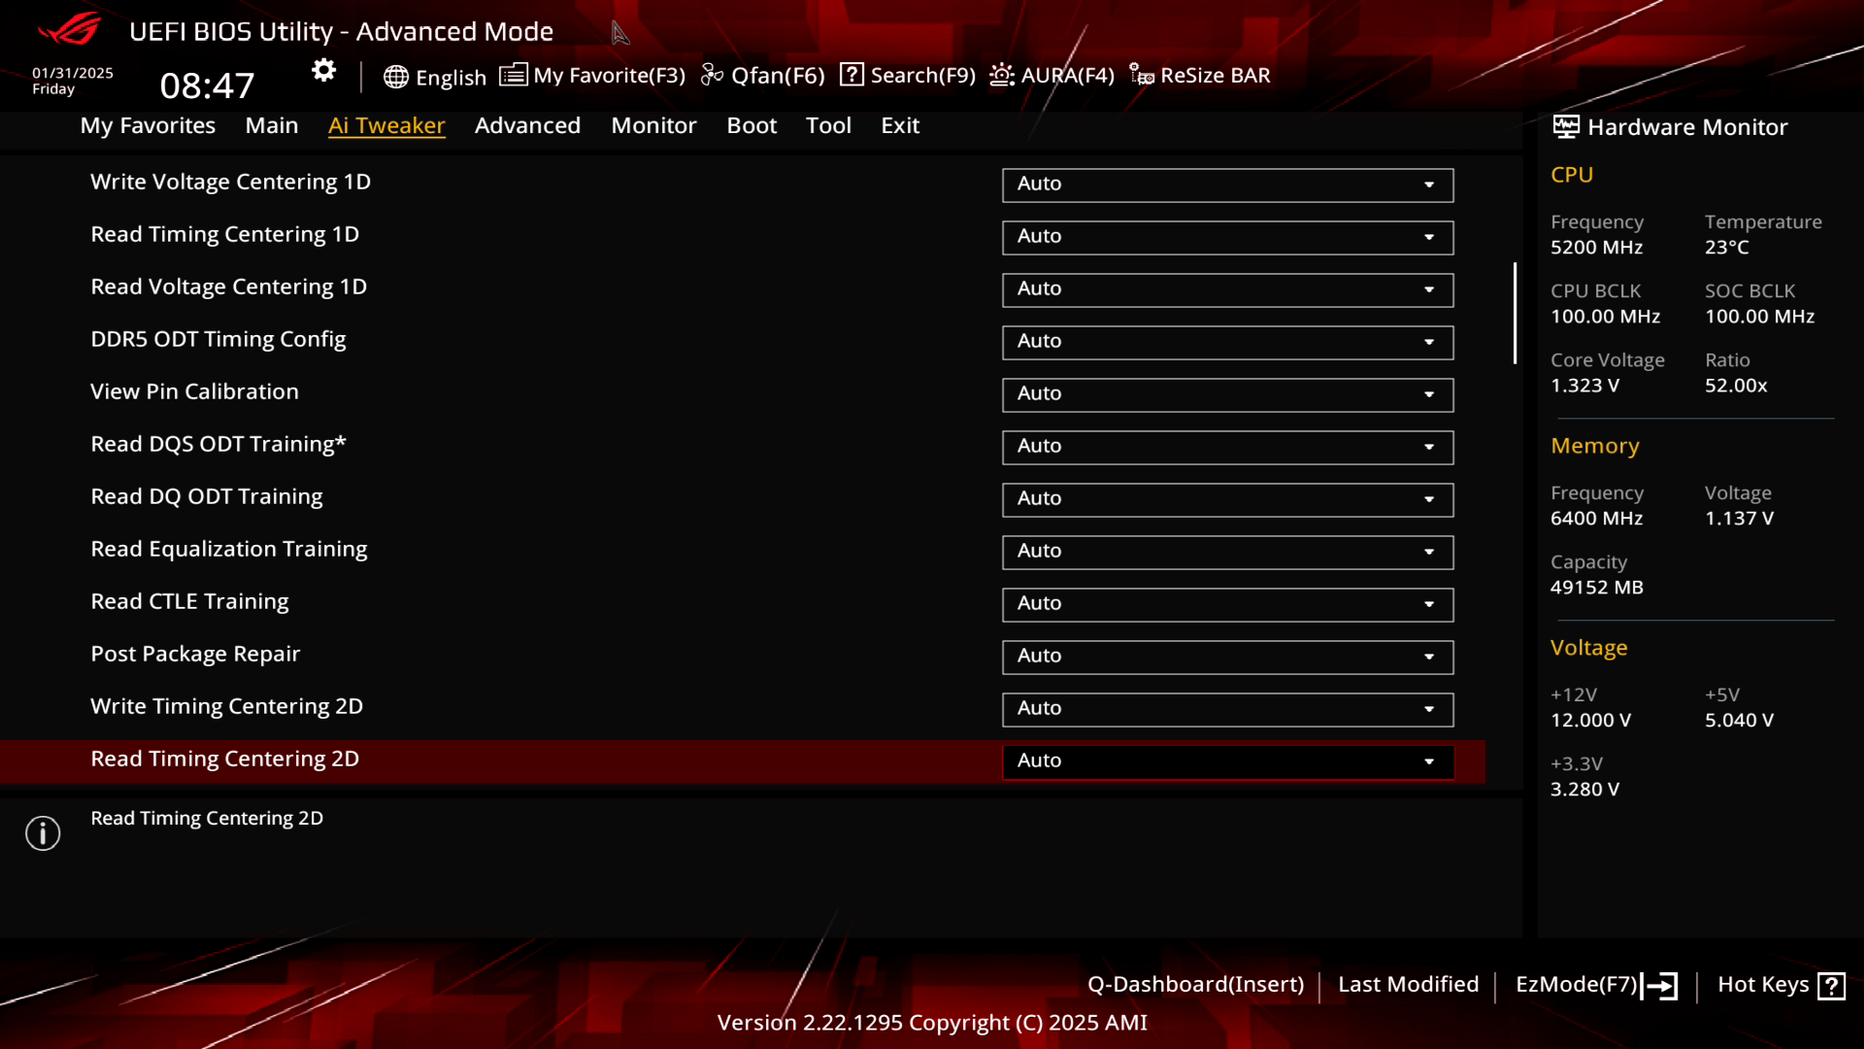Toggle ReSize BAR setting
This screenshot has height=1049, width=1864.
1200,74
